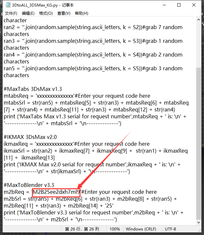Viewport: 204px width, 235px height.
Task: Click the text ran3 at line start
Action: [9, 41]
